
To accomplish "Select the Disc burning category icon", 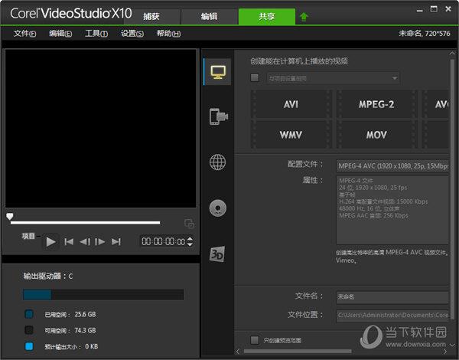I will 218,208.
